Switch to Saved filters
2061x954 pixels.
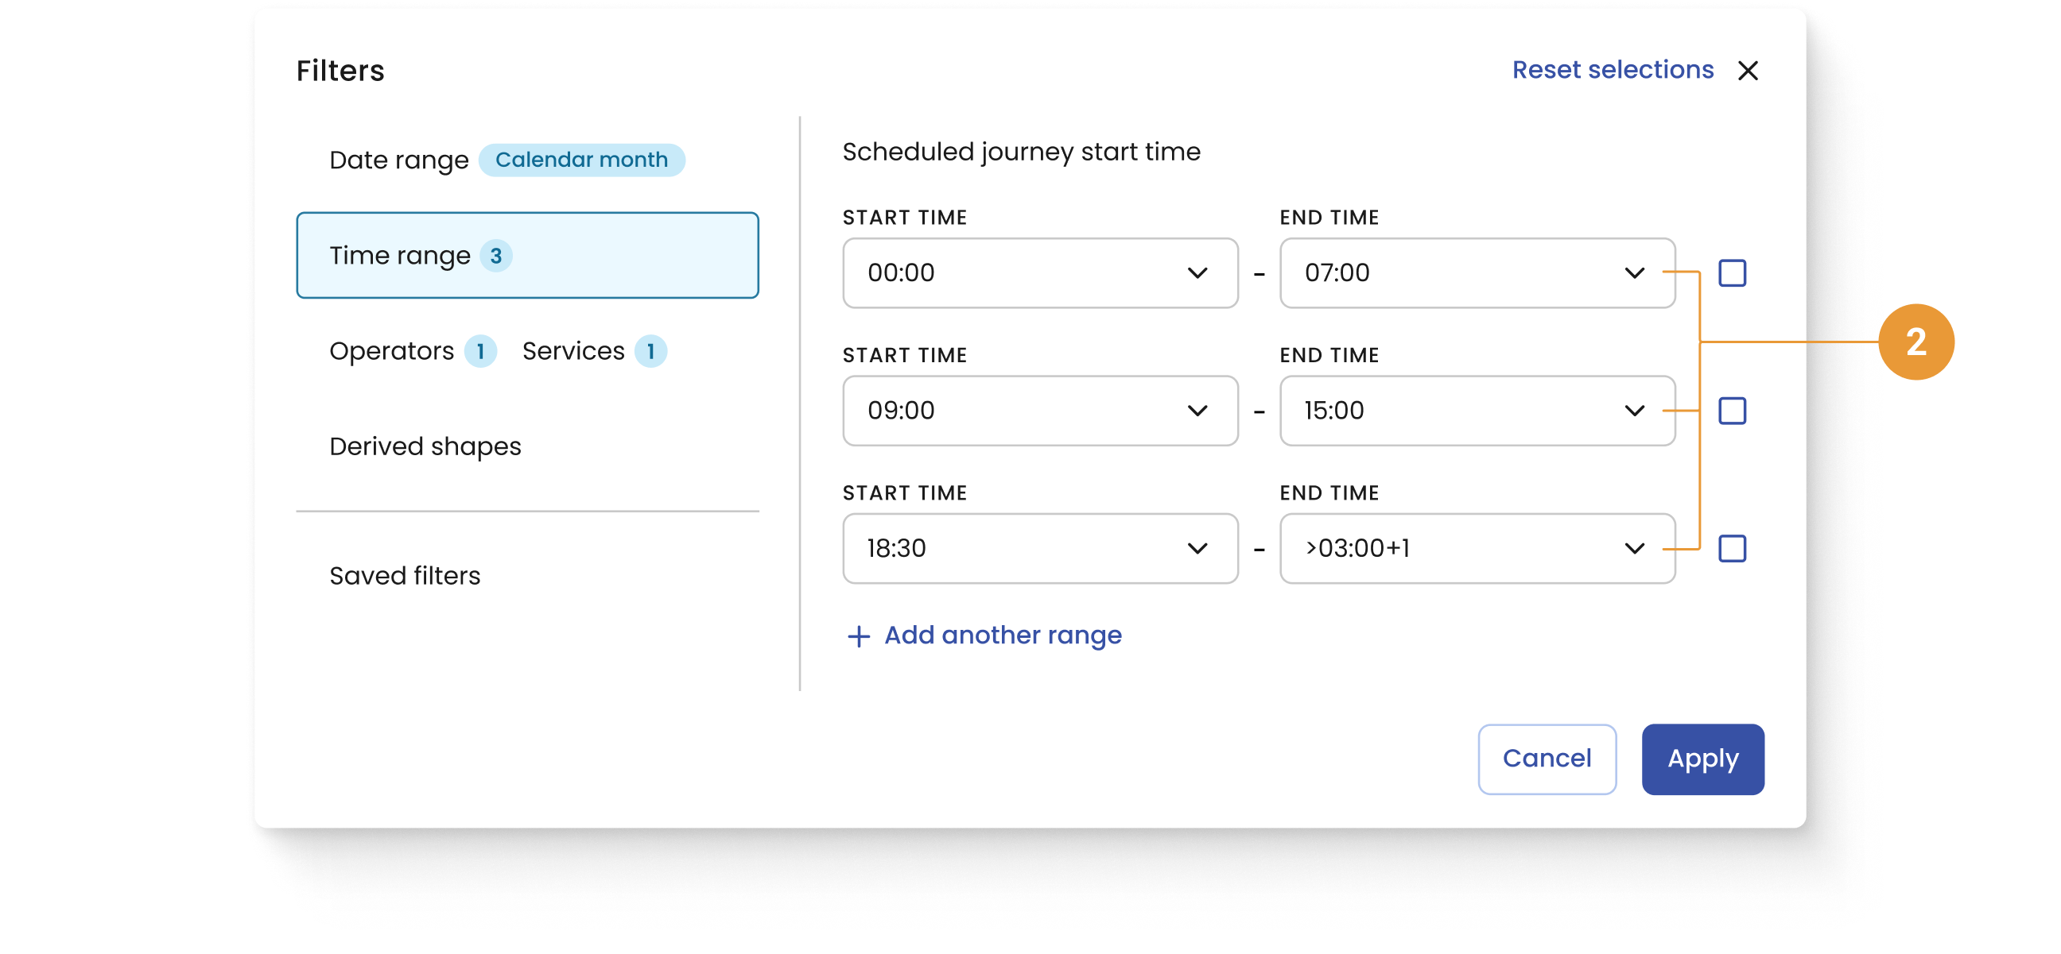(405, 576)
